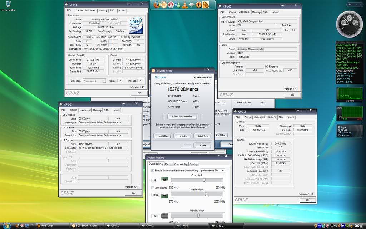The width and height of the screenshot is (366, 229).
Task: Switch to 3DMark06 Professional taskbar button
Action: click(87, 226)
